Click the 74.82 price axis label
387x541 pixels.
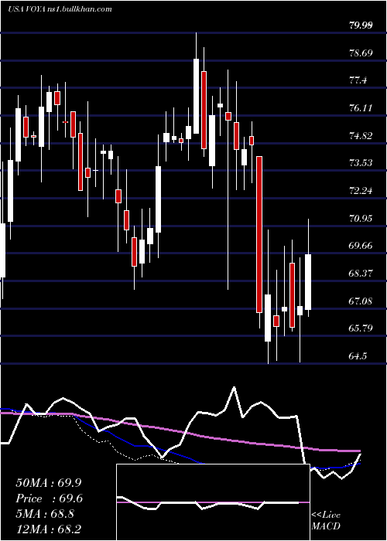(x=361, y=135)
